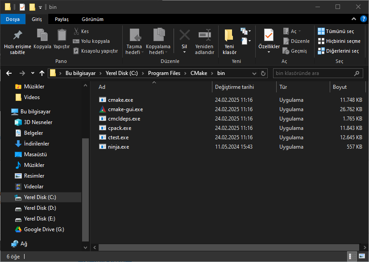The image size is (369, 262).
Task: Sort by the Boyut column header
Action: 348,87
